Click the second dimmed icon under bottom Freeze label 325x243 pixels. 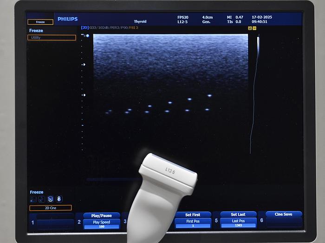[x=41, y=199]
